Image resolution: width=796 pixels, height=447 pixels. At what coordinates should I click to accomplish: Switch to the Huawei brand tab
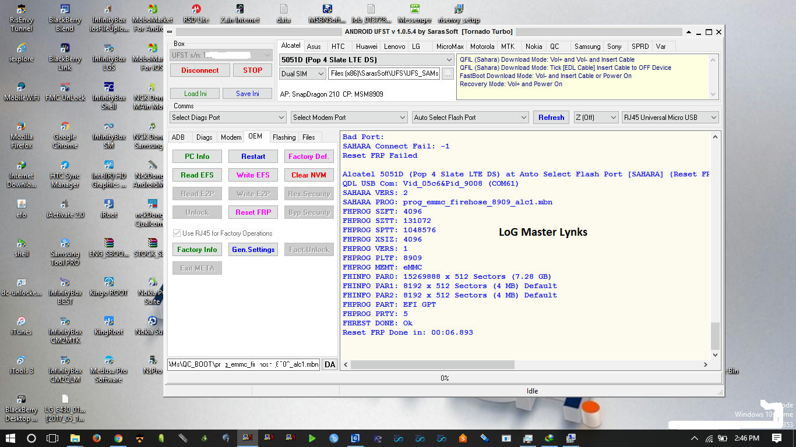pyautogui.click(x=367, y=47)
